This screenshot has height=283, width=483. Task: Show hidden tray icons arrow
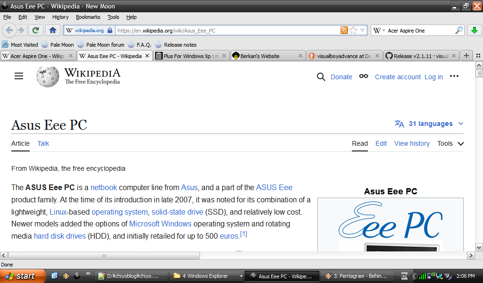[x=414, y=276]
